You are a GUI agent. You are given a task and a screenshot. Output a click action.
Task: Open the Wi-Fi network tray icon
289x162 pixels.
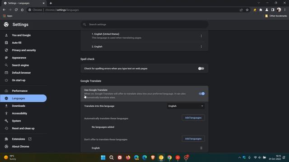point(255,157)
